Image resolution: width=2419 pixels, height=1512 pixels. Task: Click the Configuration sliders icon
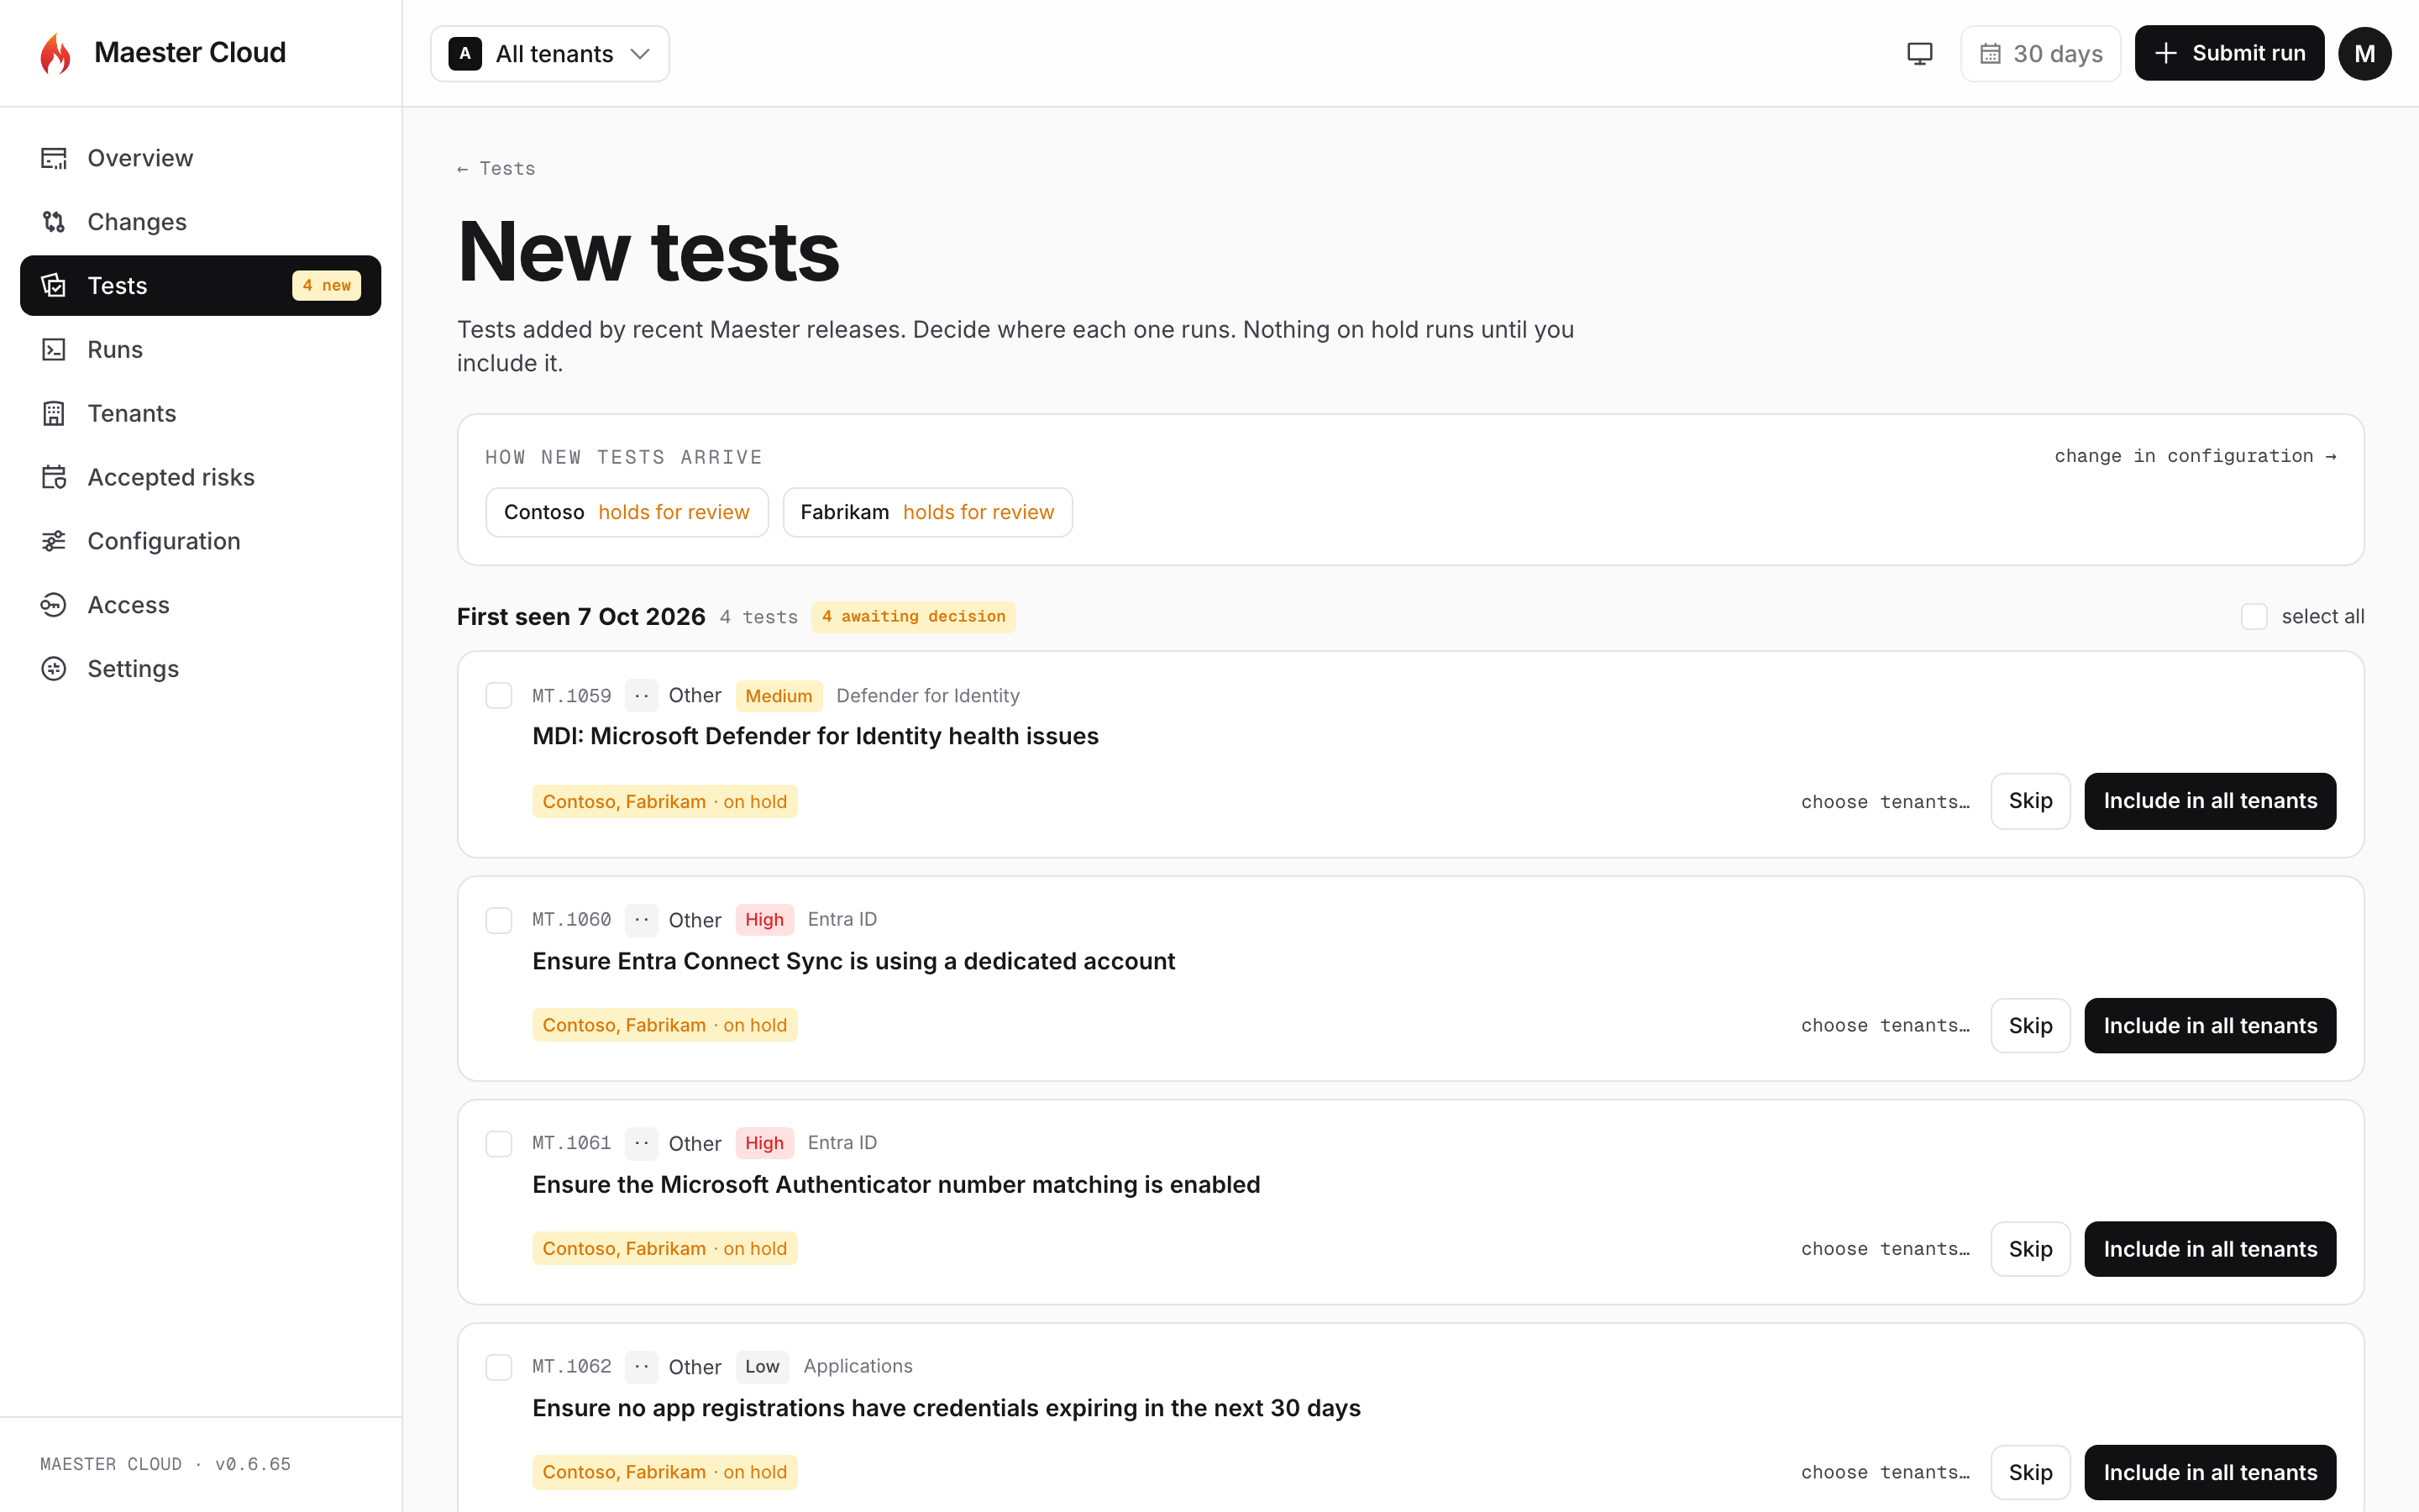[x=54, y=541]
